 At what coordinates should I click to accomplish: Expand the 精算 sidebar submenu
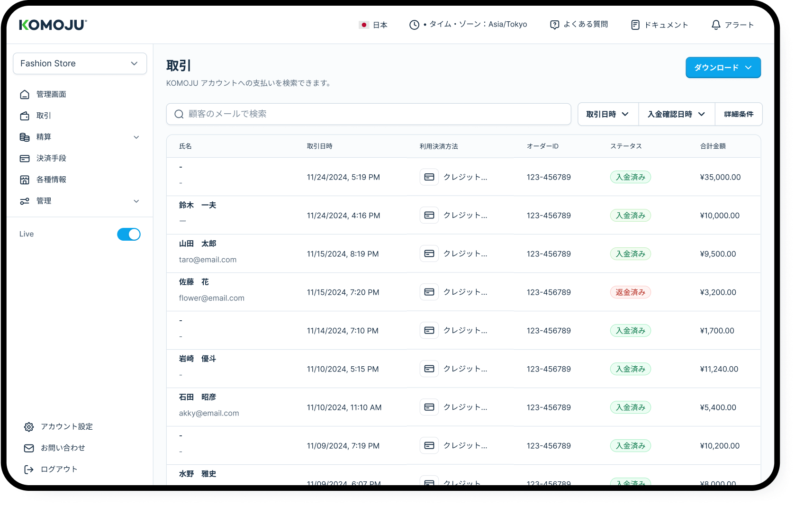click(136, 137)
